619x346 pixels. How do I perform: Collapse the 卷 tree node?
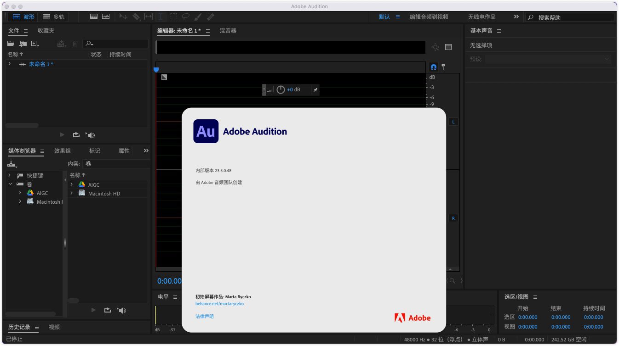10,184
